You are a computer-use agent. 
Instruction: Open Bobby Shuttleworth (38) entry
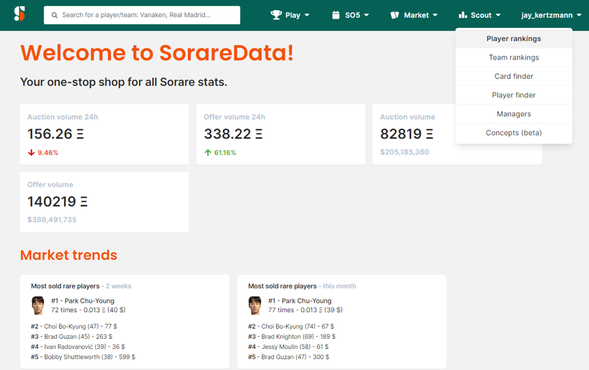83,357
